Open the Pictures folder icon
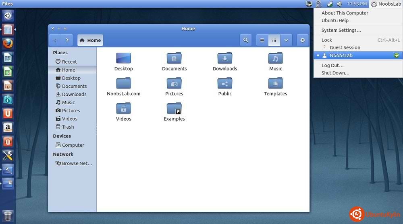Image resolution: width=403 pixels, height=224 pixels. click(174, 84)
